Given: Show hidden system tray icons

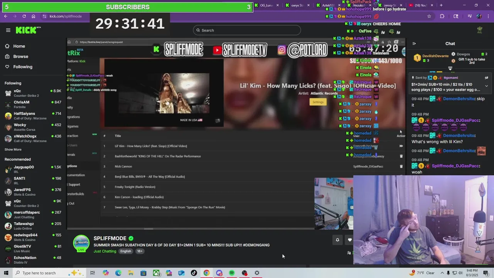Looking at the screenshot, I should click(442, 273).
